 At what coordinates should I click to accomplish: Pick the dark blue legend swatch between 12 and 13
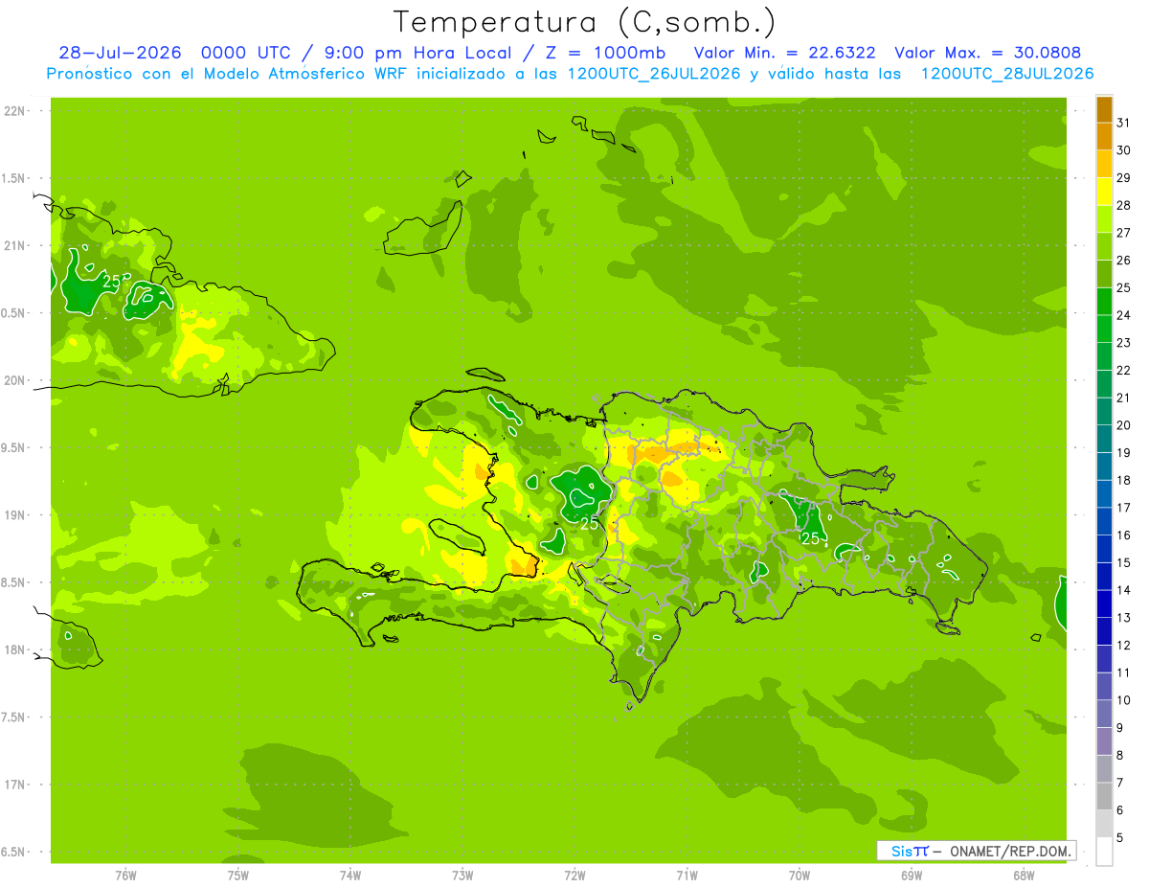1104,631
